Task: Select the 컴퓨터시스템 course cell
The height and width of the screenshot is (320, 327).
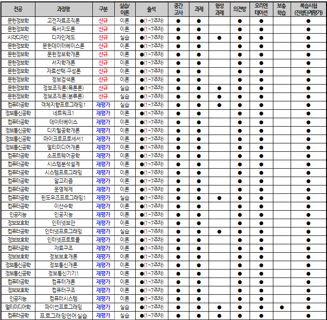Action: coord(63,299)
